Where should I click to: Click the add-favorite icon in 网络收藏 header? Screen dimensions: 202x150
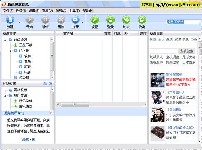click(45, 84)
